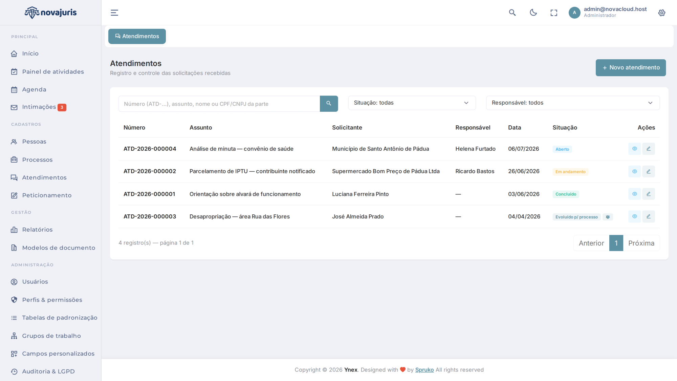Edit ATD-2026-000002 using pencil icon
This screenshot has height=381, width=677.
pos(649,171)
